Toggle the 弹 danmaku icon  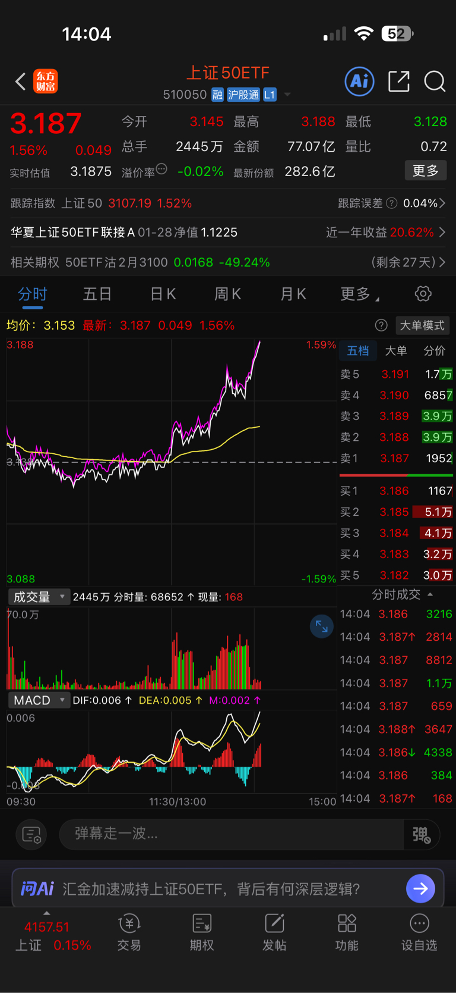tap(422, 835)
